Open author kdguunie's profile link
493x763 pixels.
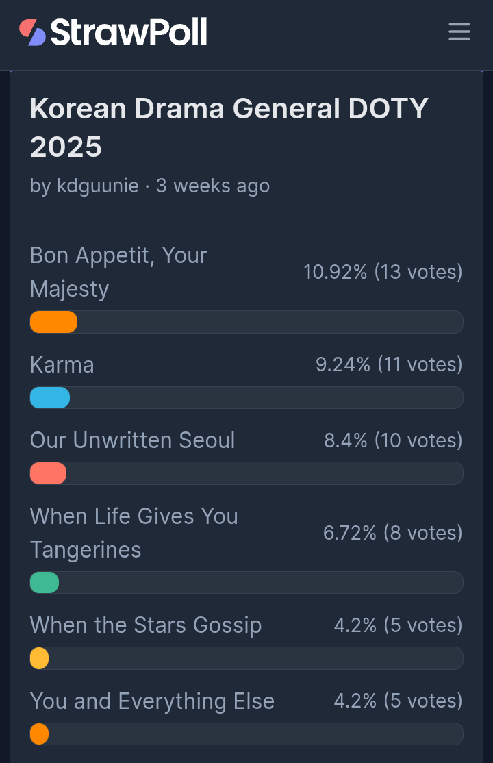point(99,186)
